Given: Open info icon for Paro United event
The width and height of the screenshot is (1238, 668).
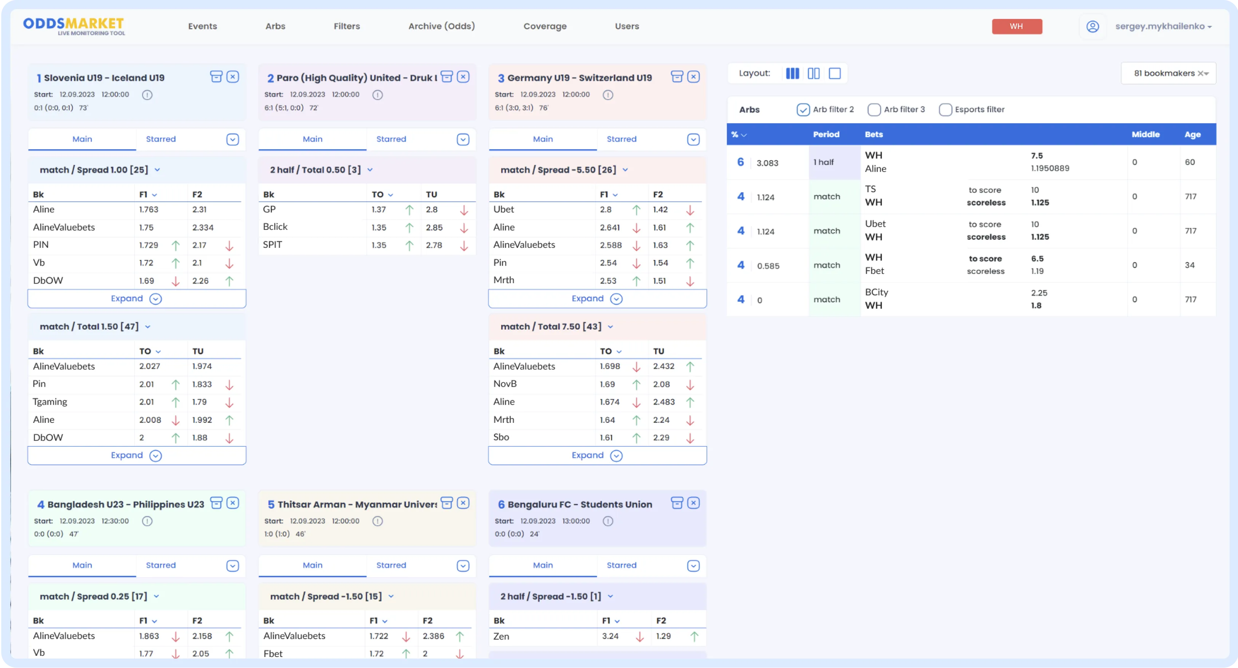Looking at the screenshot, I should click(377, 95).
